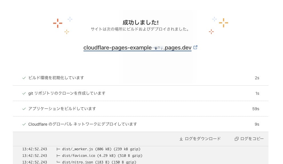Screen dimensions: 283x164
Task: Click the external link icon beside pages.dev
Action: 195,47
